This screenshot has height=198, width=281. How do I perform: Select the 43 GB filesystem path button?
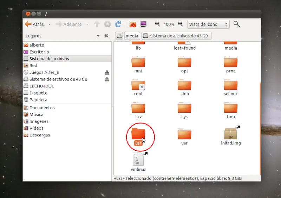coord(177,36)
